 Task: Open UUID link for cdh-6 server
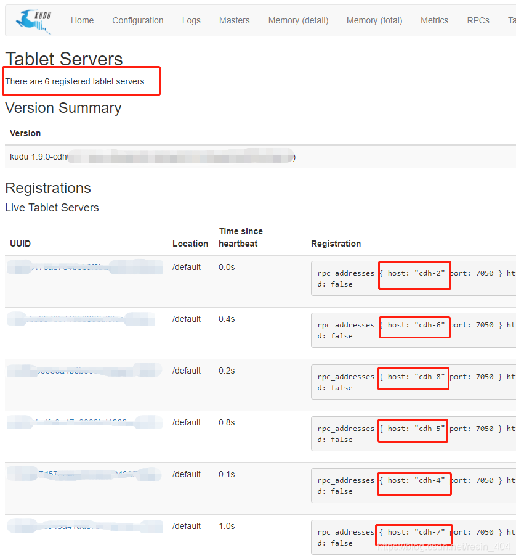[81, 319]
